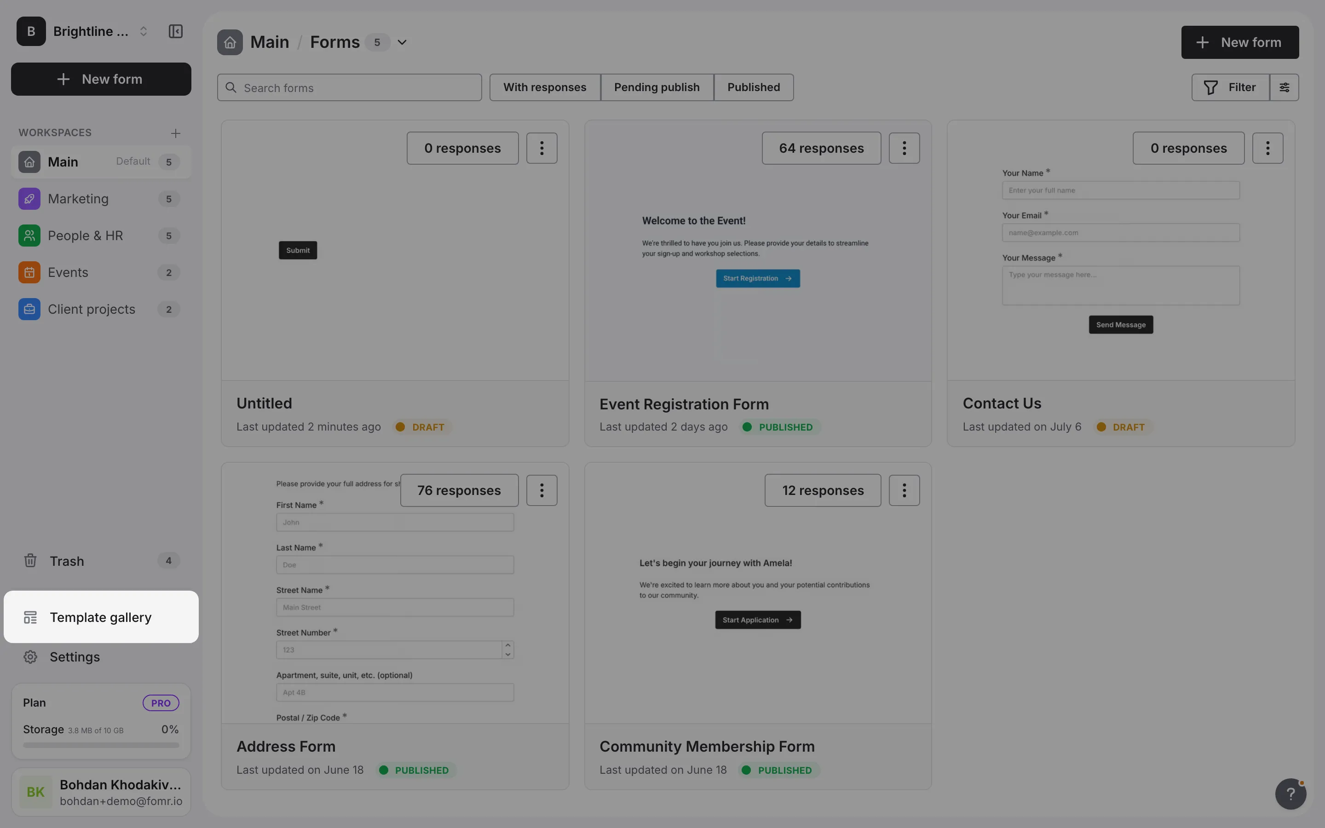Image resolution: width=1325 pixels, height=828 pixels.
Task: Toggle the Published filter
Action: pyautogui.click(x=754, y=87)
